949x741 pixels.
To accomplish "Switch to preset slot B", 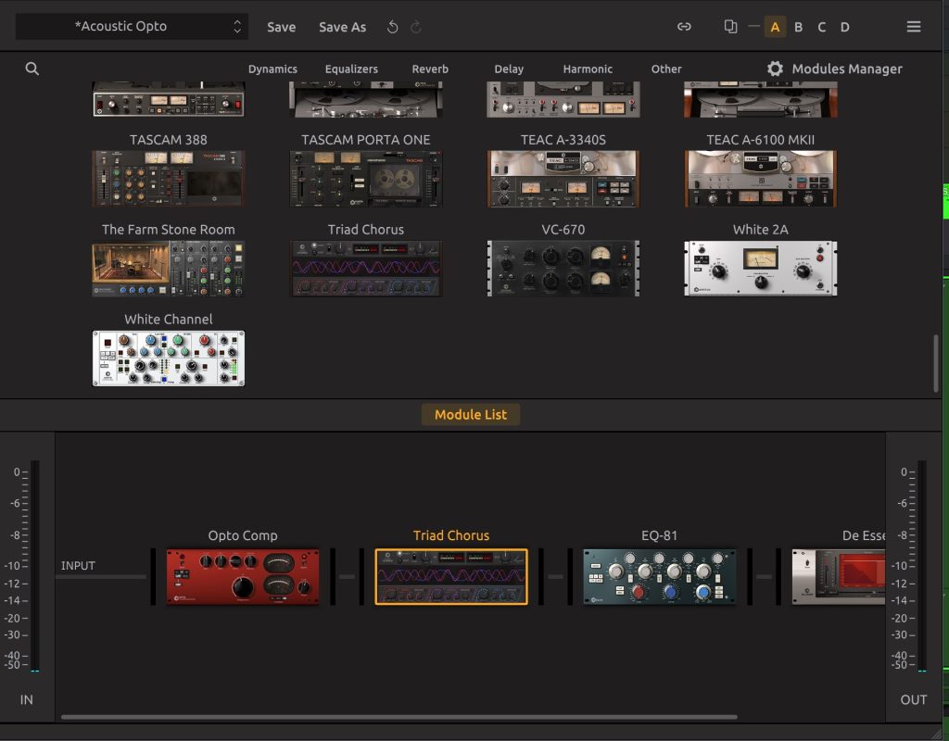I will [798, 27].
